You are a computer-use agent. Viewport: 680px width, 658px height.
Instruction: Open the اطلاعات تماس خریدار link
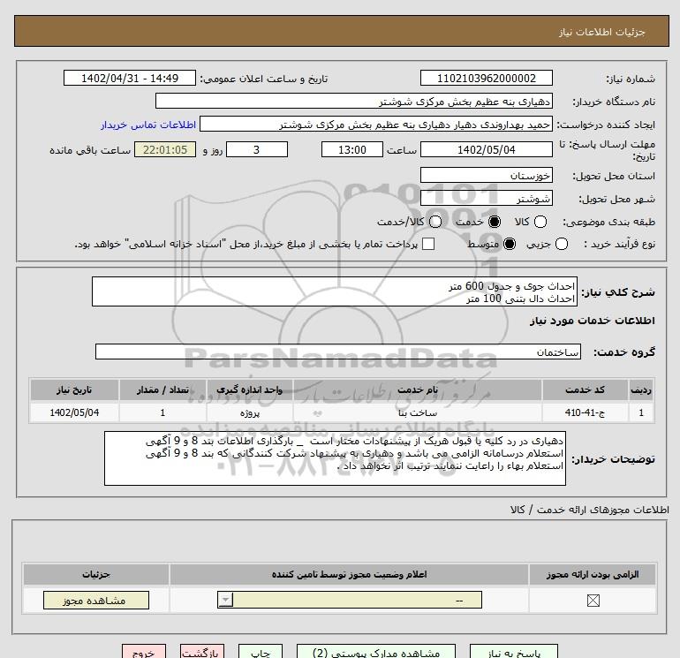point(148,125)
